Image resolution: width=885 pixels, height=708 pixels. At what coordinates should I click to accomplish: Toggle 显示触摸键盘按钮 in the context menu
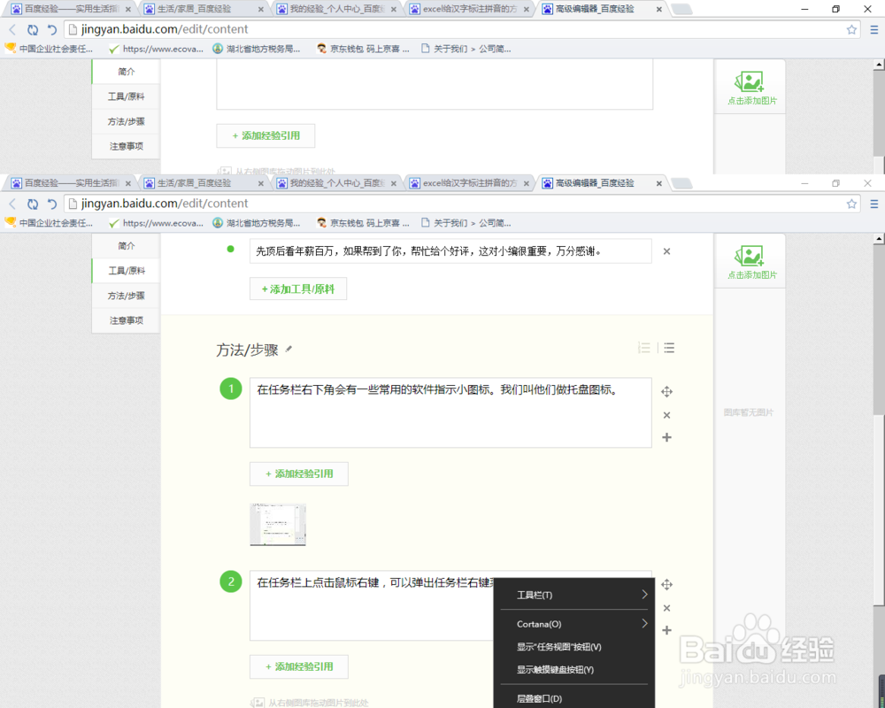tap(556, 671)
